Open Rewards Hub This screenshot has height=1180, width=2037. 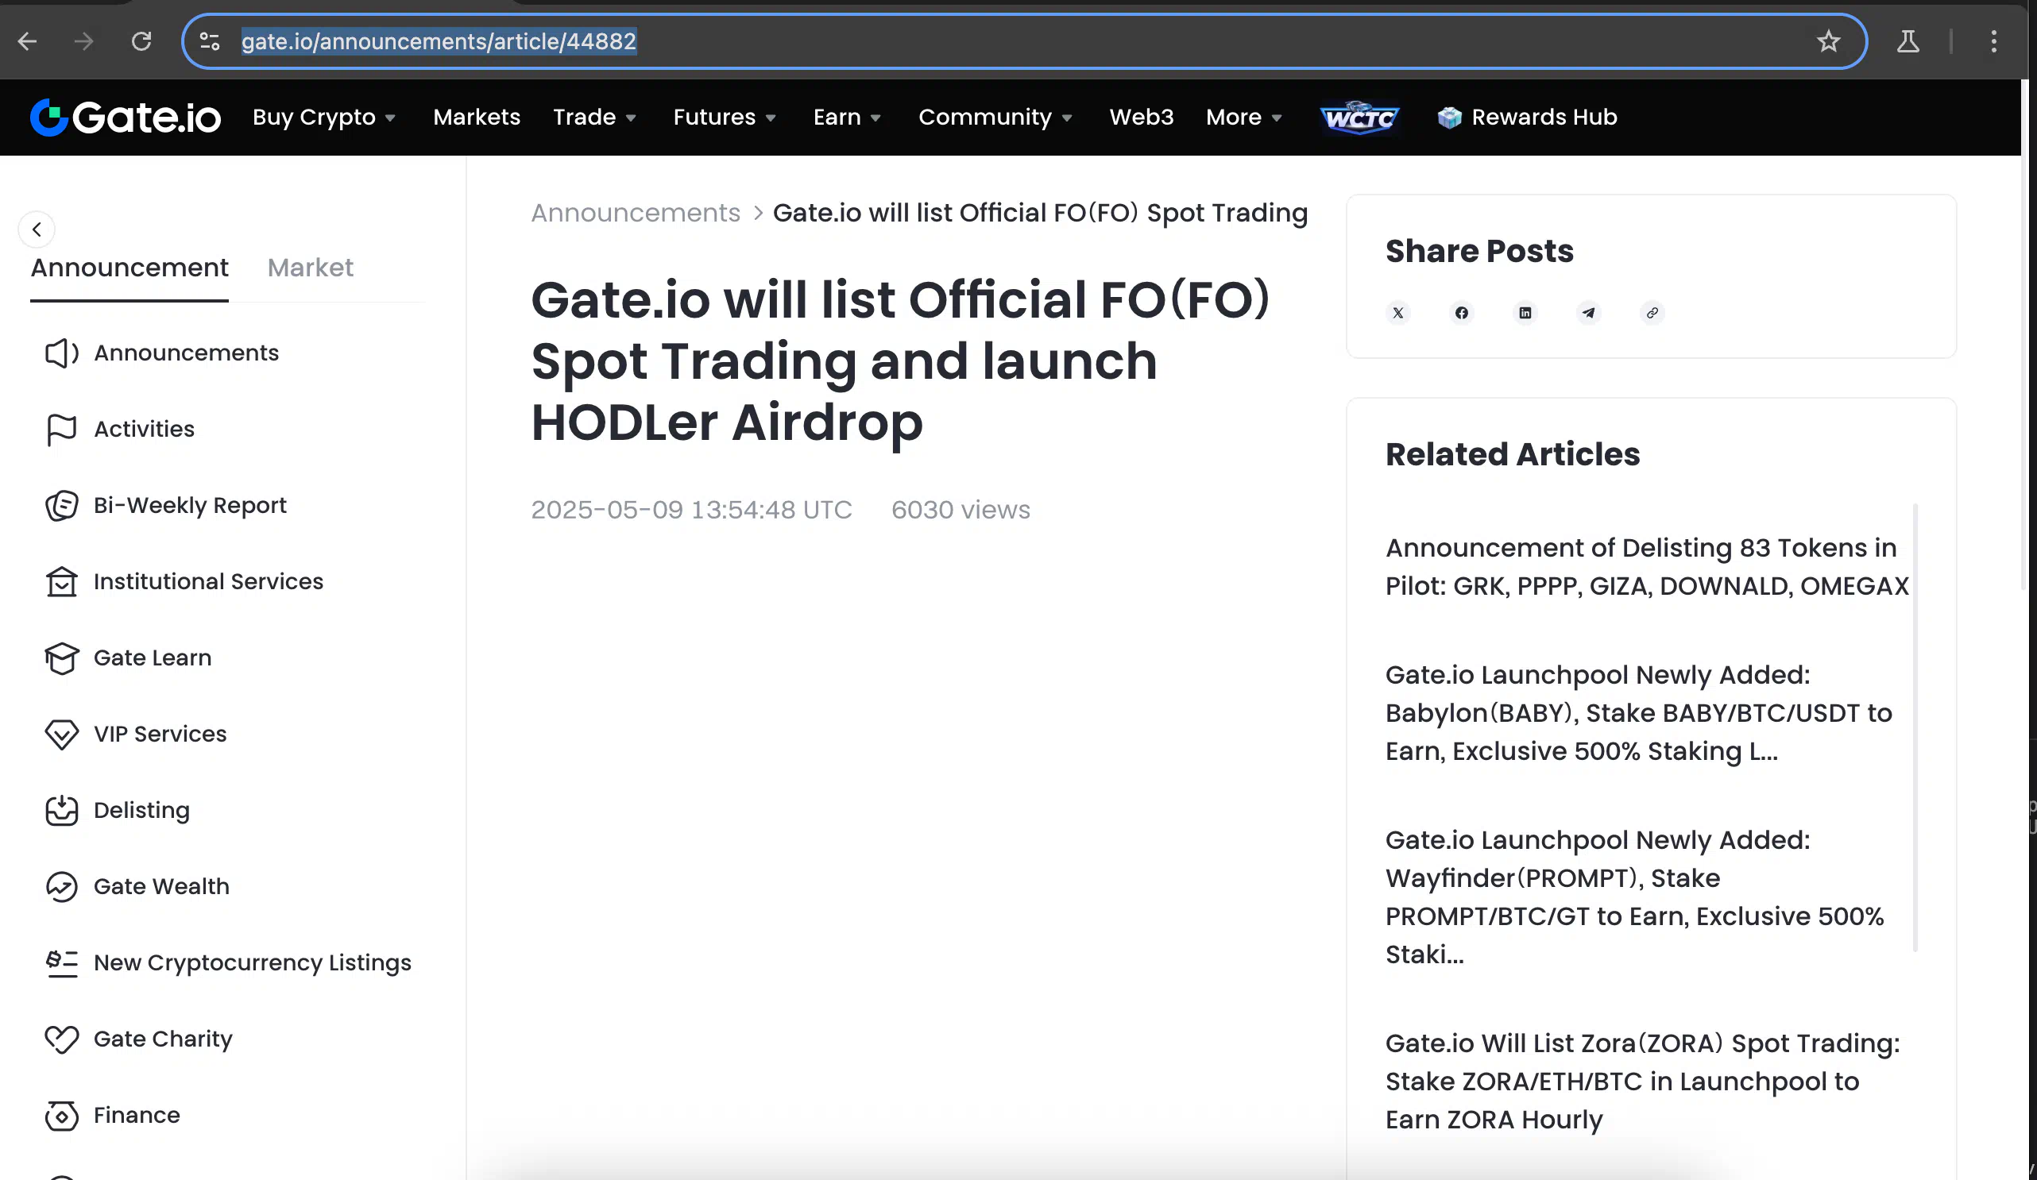(x=1527, y=118)
